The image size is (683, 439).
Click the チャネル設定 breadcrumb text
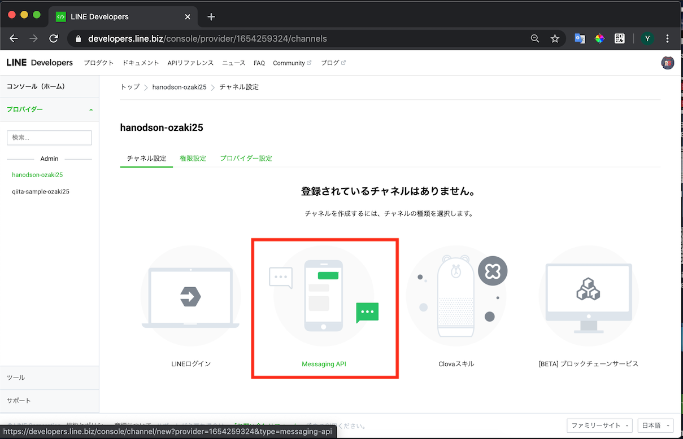239,87
